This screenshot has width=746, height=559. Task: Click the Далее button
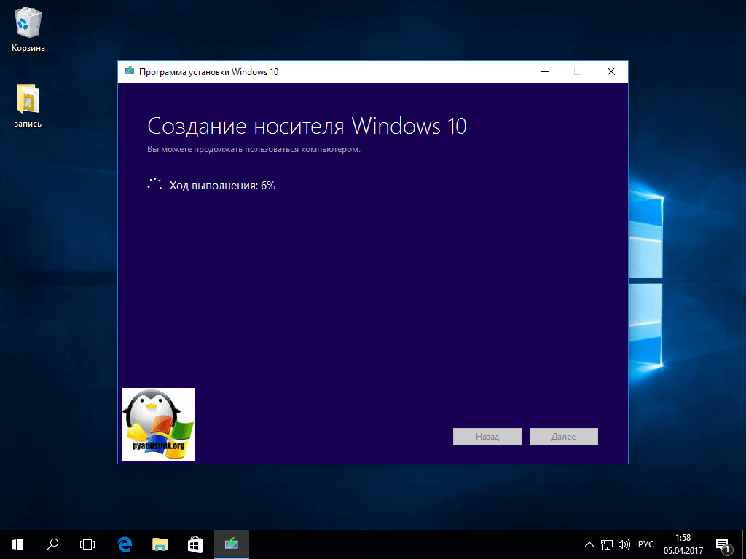point(564,437)
